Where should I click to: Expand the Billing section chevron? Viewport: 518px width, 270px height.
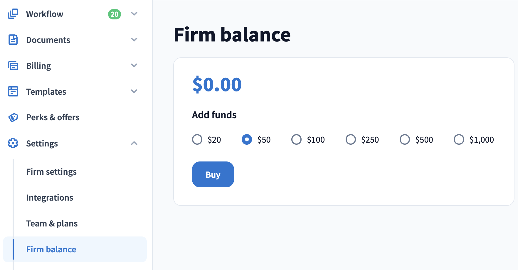click(x=134, y=66)
